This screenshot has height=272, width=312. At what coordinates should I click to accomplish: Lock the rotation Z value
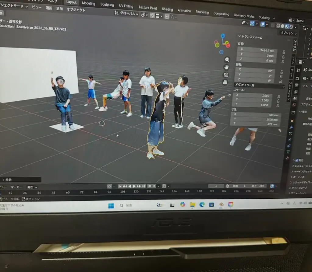[281, 81]
